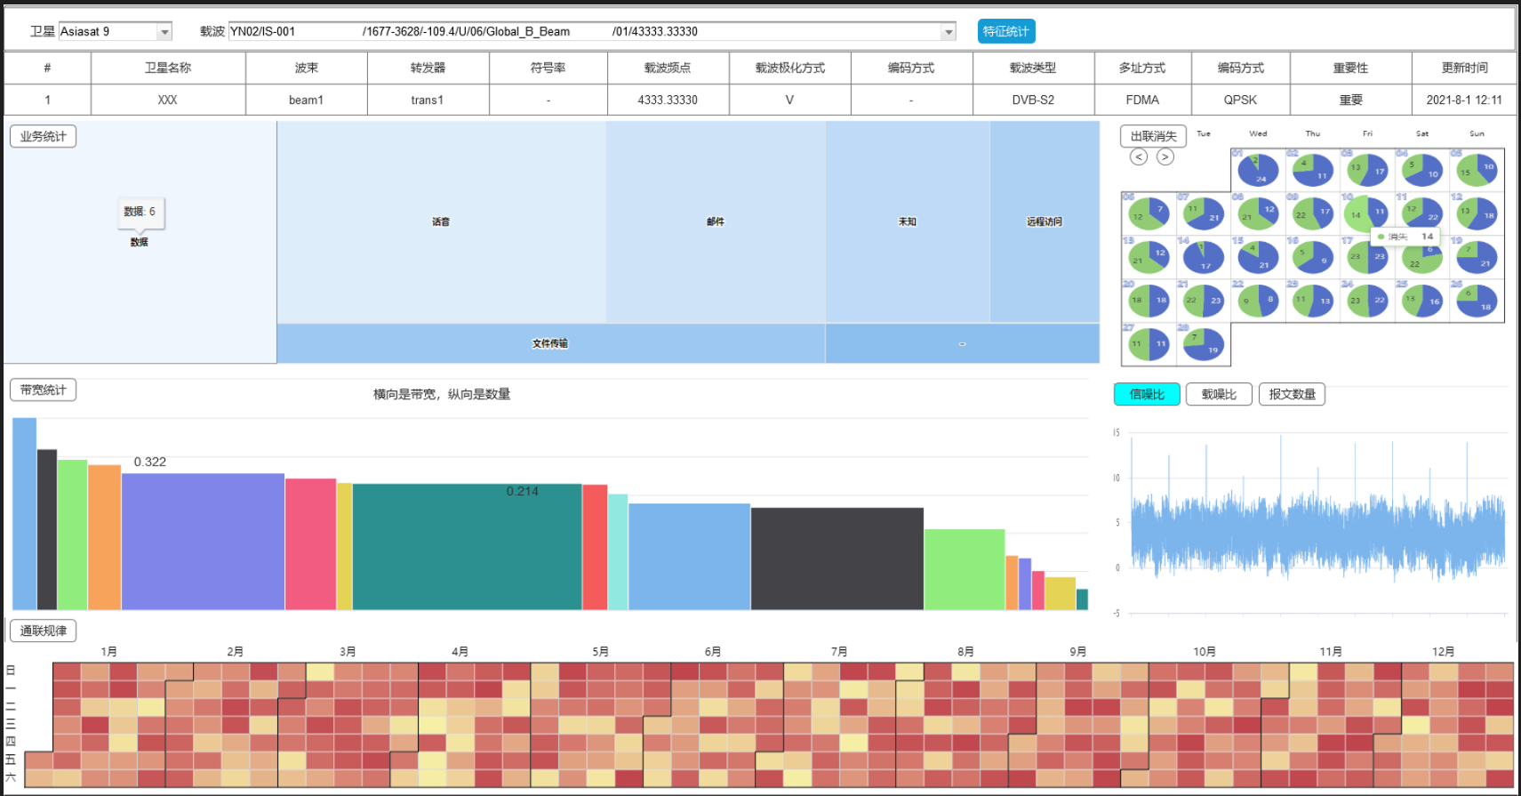Click the 更新时间 column header
This screenshot has width=1521, height=796.
(1464, 68)
